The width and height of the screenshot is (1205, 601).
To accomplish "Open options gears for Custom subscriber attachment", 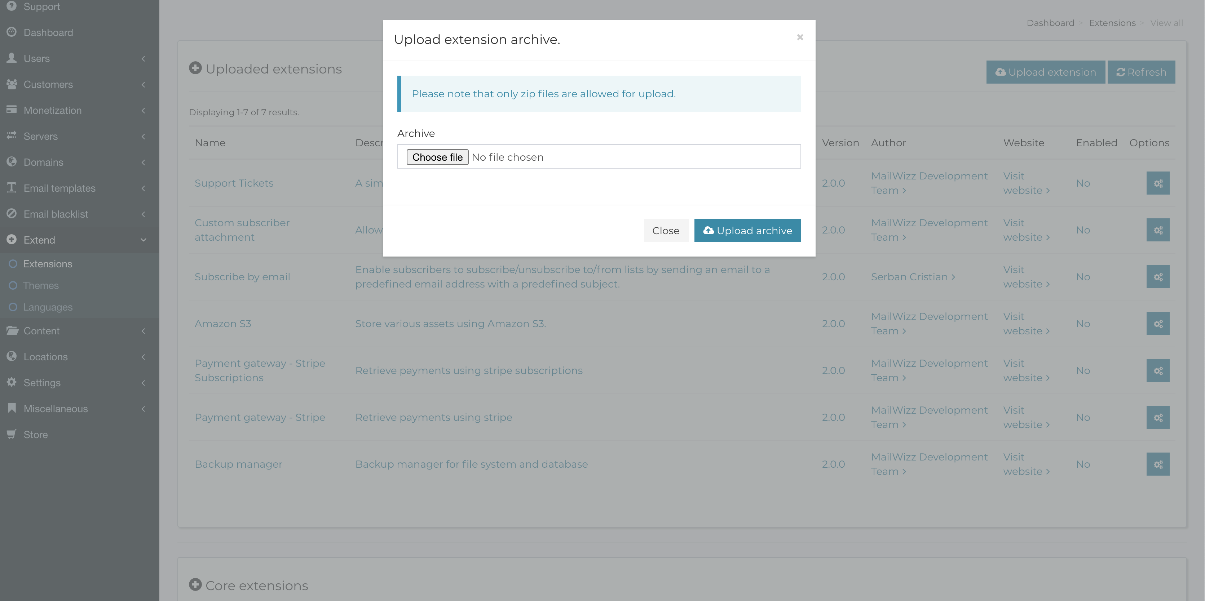I will 1158,230.
